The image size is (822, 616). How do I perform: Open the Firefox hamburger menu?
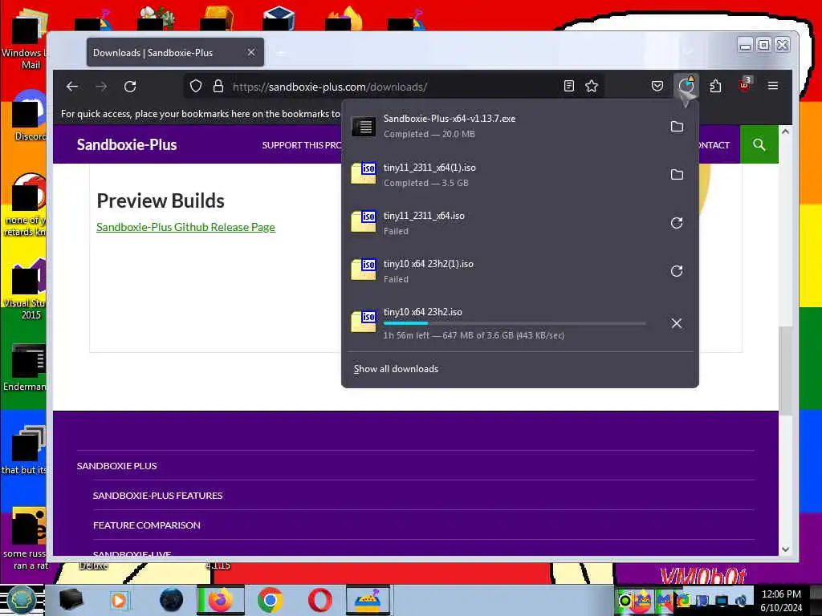pyautogui.click(x=773, y=86)
